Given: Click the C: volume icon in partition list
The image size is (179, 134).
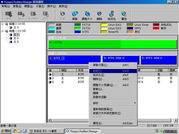Looking at the screenshot, I should coord(50,75).
